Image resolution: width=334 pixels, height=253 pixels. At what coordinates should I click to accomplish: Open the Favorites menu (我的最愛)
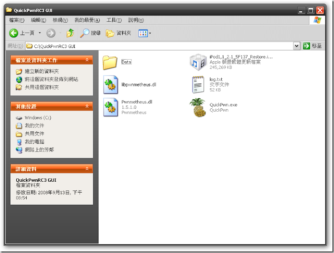pyautogui.click(x=87, y=20)
